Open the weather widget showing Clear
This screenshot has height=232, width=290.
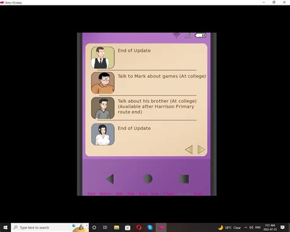point(229,228)
